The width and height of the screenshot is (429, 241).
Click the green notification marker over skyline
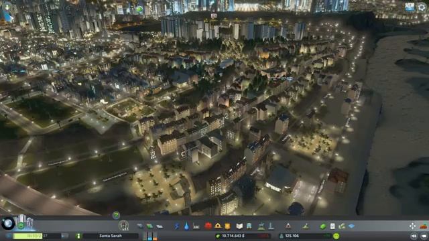point(139,9)
